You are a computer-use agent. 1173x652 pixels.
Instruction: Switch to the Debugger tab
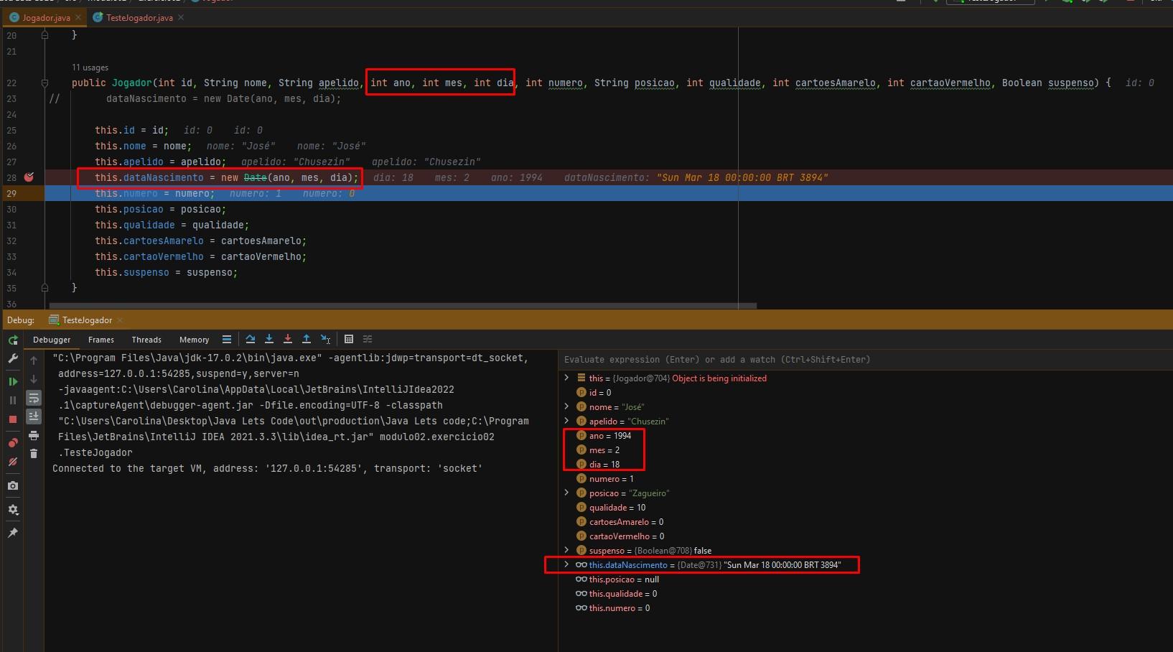tap(52, 340)
